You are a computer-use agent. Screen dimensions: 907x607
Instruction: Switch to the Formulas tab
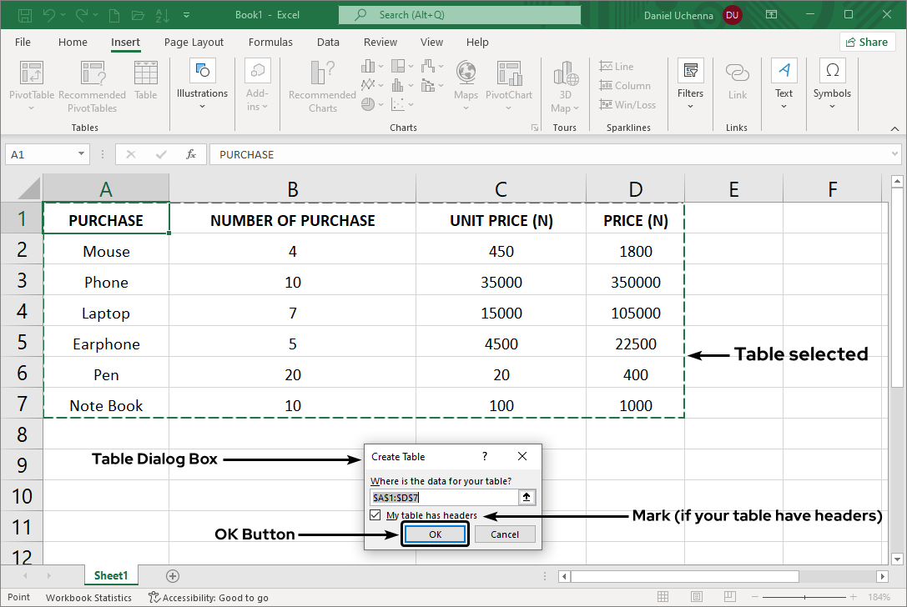270,42
